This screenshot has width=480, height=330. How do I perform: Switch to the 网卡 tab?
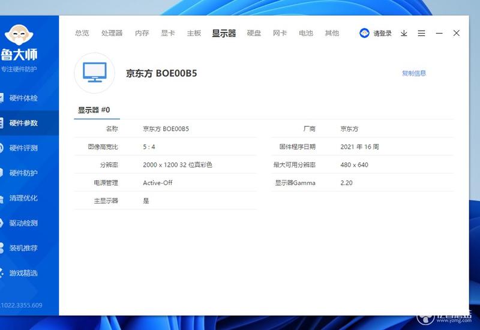point(280,33)
